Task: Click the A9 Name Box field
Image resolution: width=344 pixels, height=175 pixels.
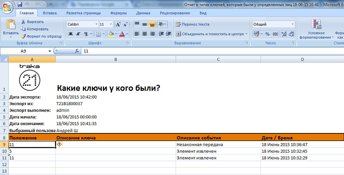Action: (24, 51)
